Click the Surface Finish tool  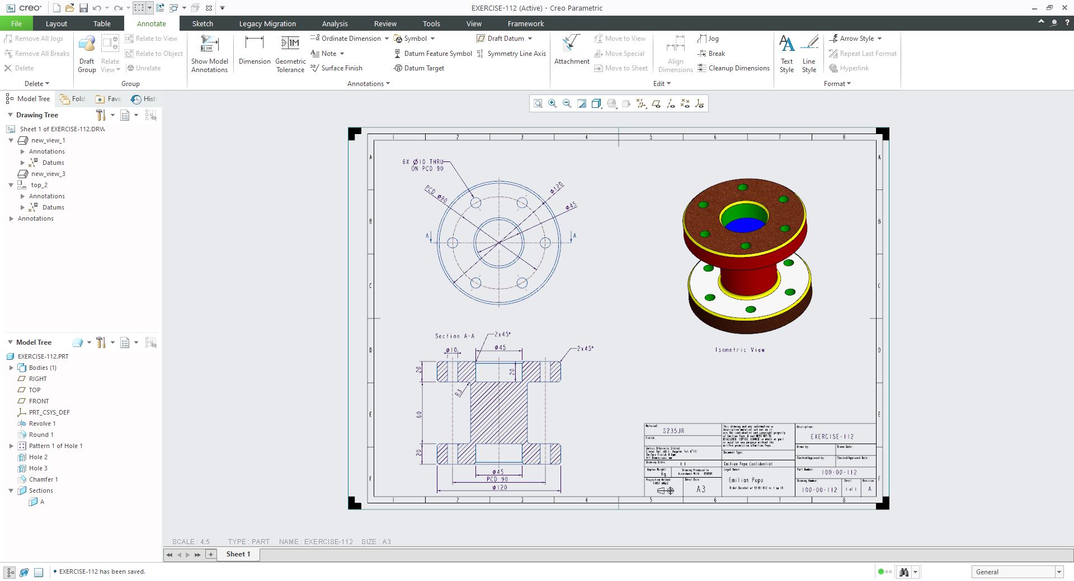[x=337, y=68]
